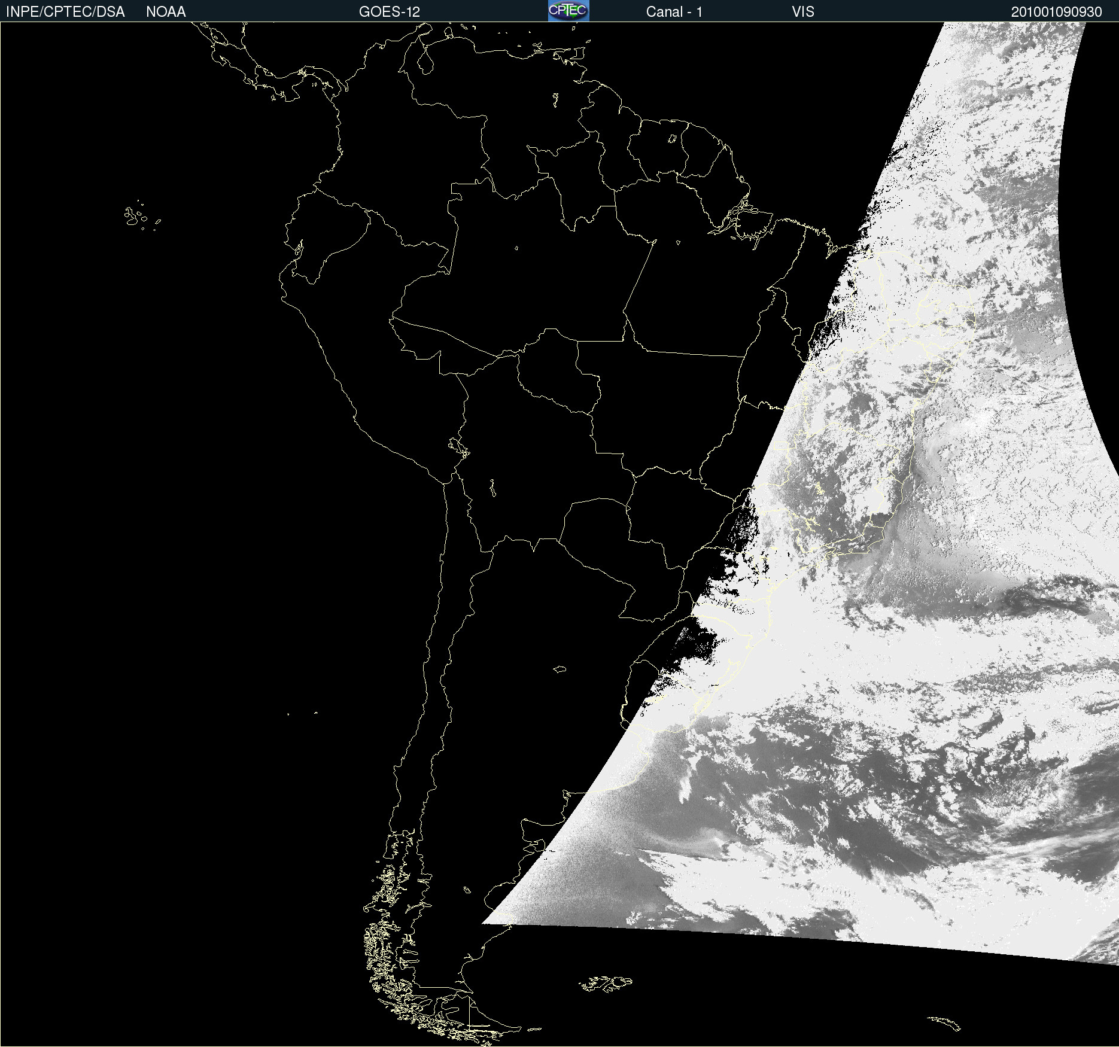Click the GOES-12 satellite label

[390, 12]
